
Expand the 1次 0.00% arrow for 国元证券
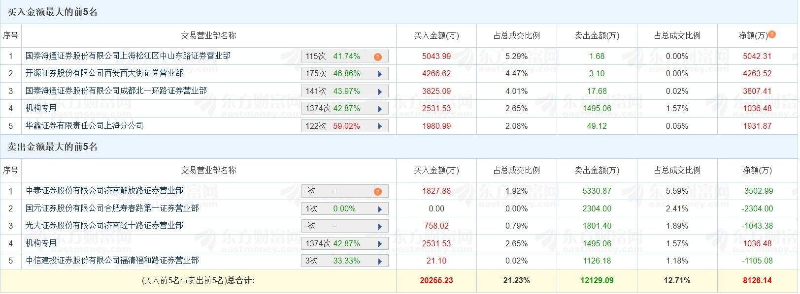[x=380, y=209]
